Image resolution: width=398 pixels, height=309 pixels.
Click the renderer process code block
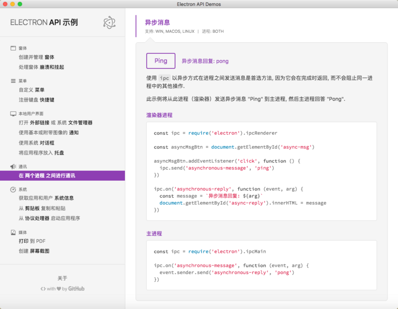click(262, 171)
